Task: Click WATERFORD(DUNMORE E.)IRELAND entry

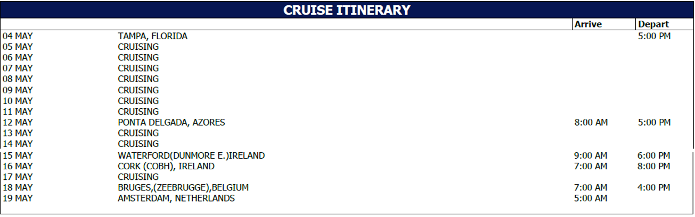Action: point(191,155)
